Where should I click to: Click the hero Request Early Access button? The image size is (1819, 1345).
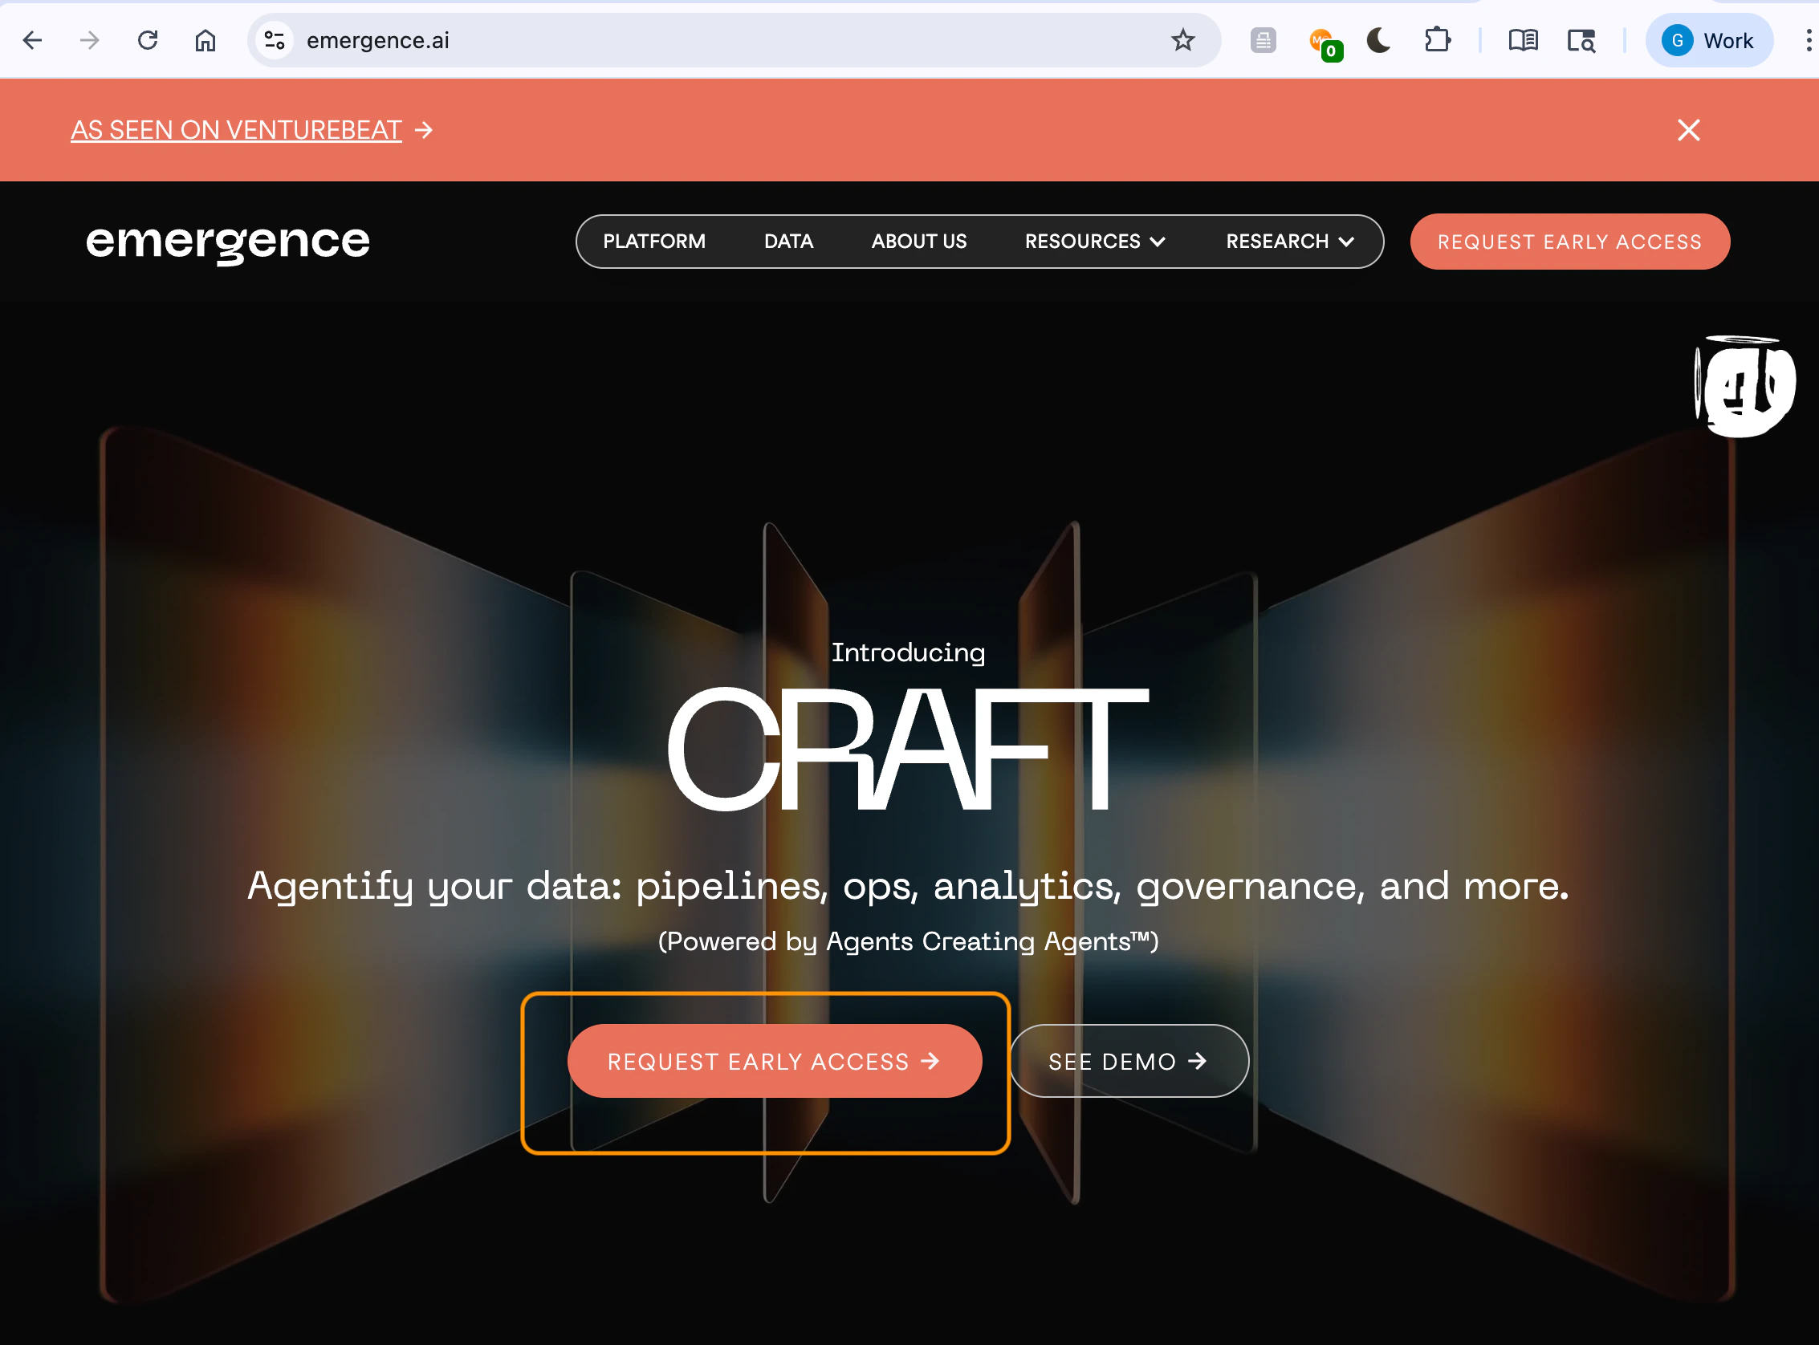click(774, 1062)
